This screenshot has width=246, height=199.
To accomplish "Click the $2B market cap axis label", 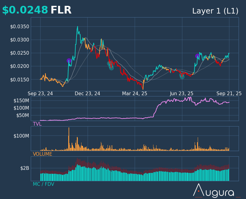I will (25, 168).
